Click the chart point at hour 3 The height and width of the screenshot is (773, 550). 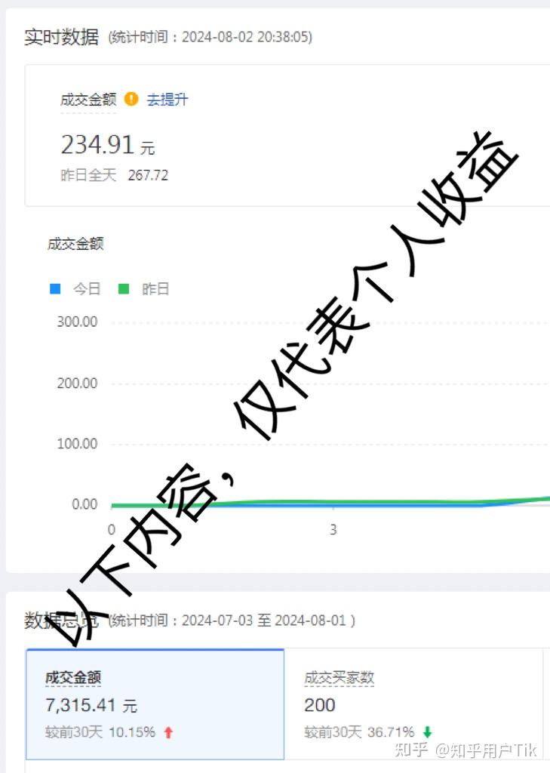[333, 504]
